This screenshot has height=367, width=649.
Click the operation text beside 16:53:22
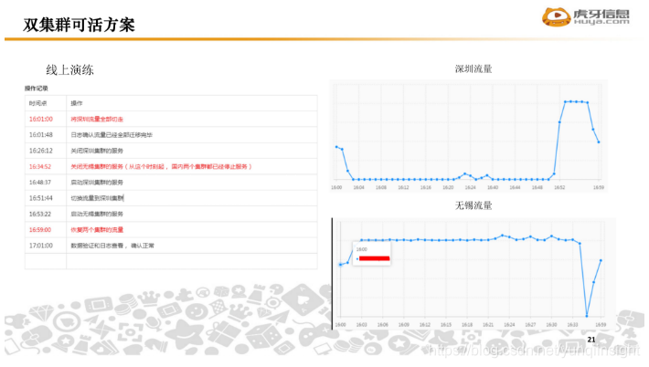point(97,214)
